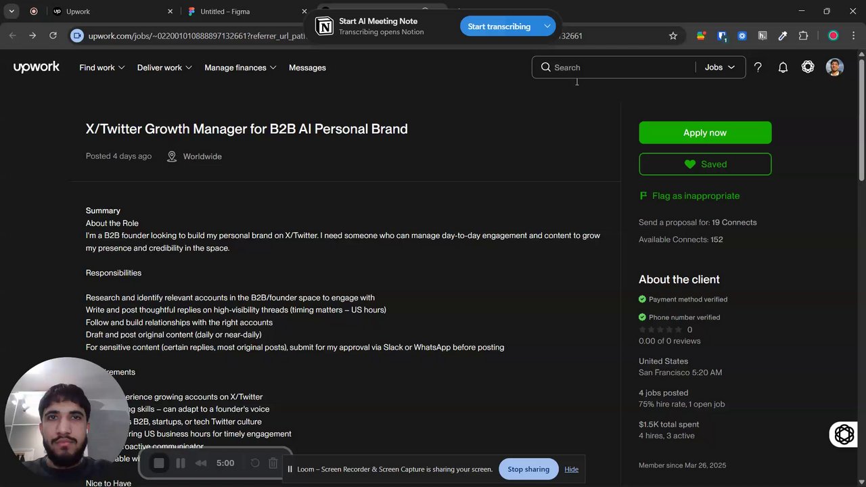Open the browser extensions puzzle menu
Screen dimensions: 866x487
(x=804, y=36)
